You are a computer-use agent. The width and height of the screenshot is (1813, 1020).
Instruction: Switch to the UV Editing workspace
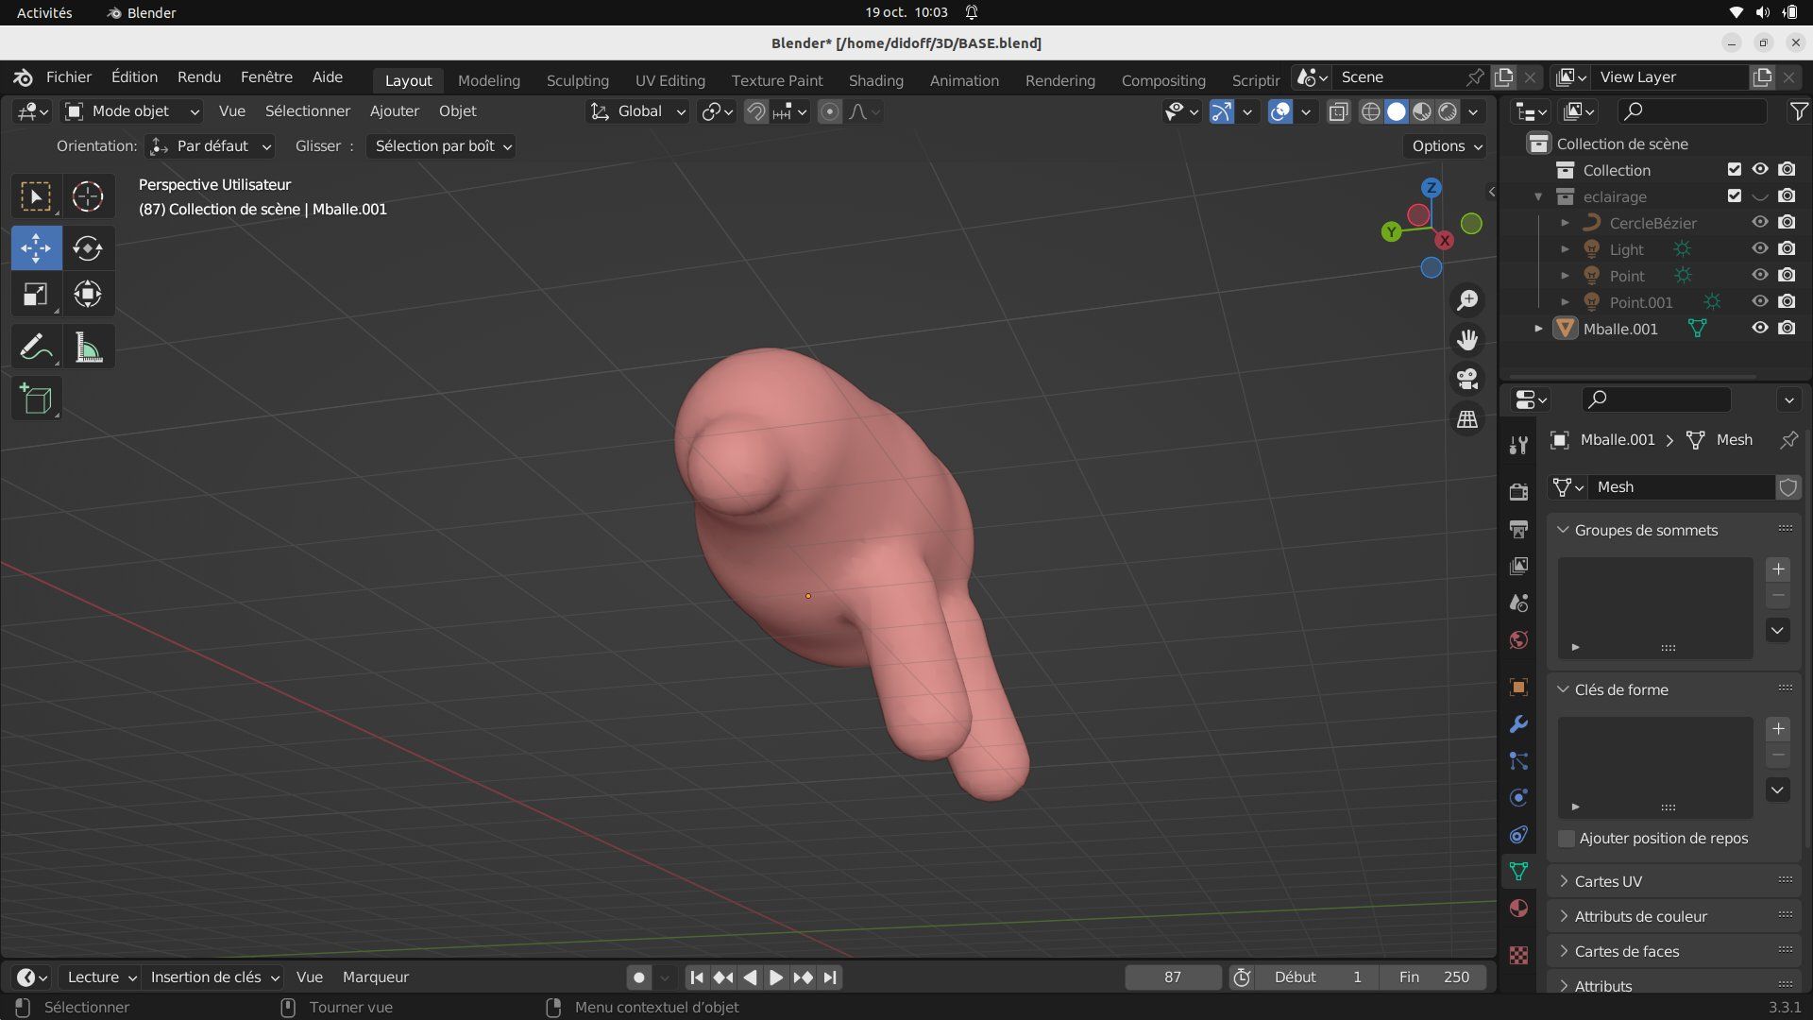click(x=669, y=80)
